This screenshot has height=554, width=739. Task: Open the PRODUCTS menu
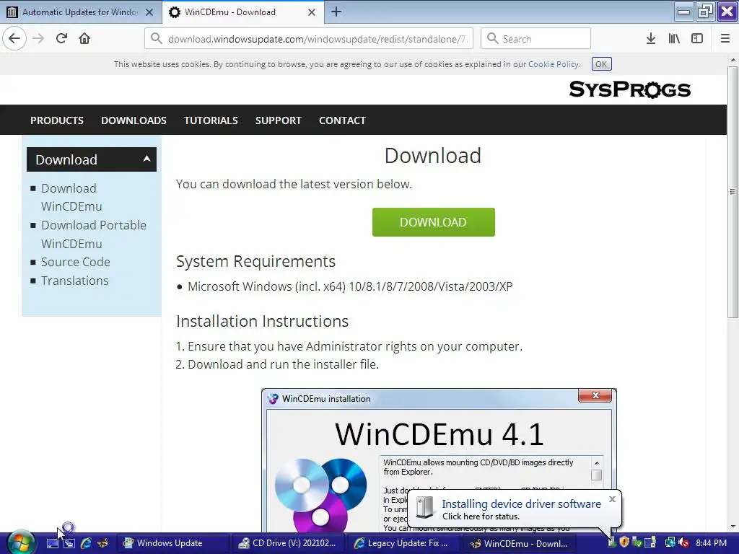[x=57, y=120]
